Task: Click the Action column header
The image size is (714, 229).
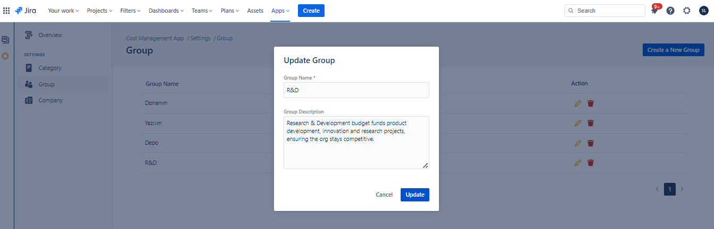Action: tap(579, 83)
